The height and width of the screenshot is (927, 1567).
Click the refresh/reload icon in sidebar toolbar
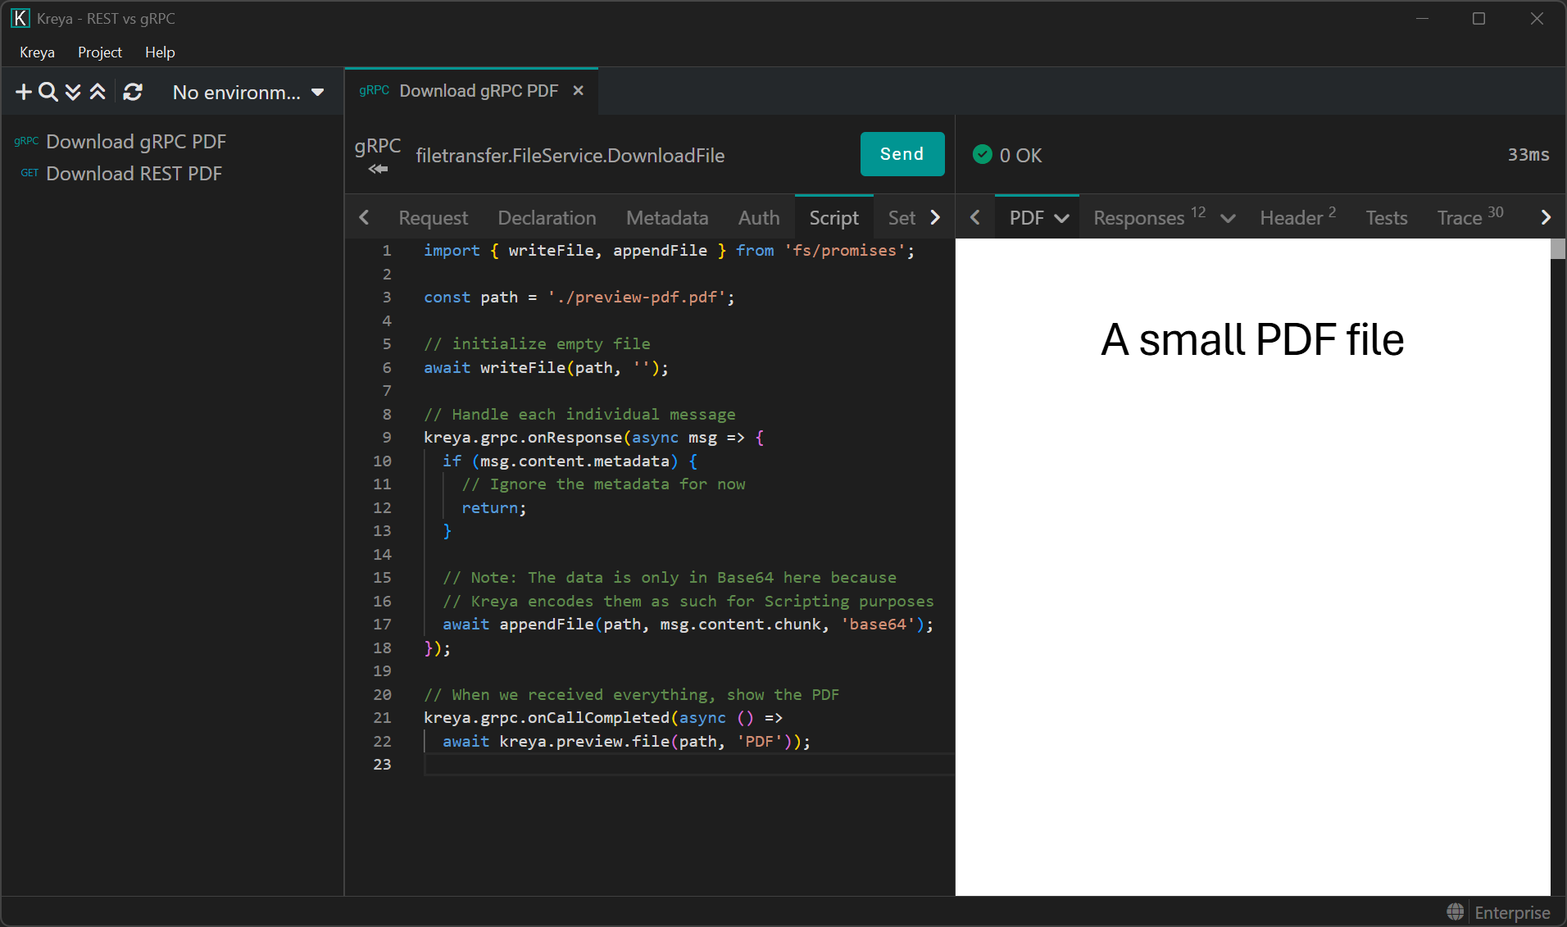point(133,93)
